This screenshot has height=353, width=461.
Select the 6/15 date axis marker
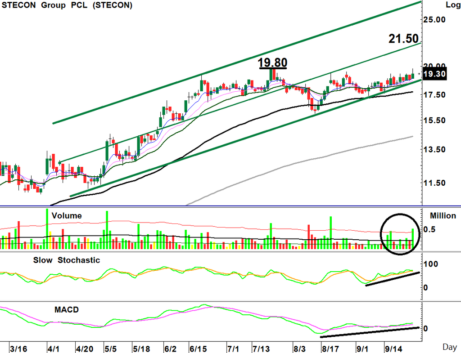(199, 349)
